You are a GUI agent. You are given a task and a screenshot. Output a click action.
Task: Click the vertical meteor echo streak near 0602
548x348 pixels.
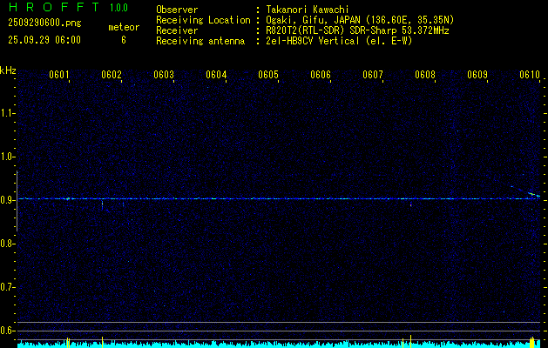[103, 204]
